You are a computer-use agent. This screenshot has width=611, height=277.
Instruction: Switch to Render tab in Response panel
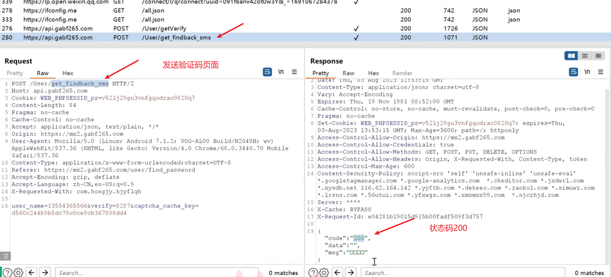pos(402,73)
